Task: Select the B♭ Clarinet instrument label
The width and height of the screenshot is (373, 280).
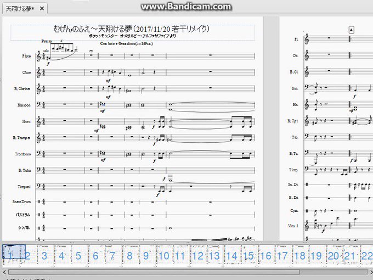Action: (x=22, y=89)
